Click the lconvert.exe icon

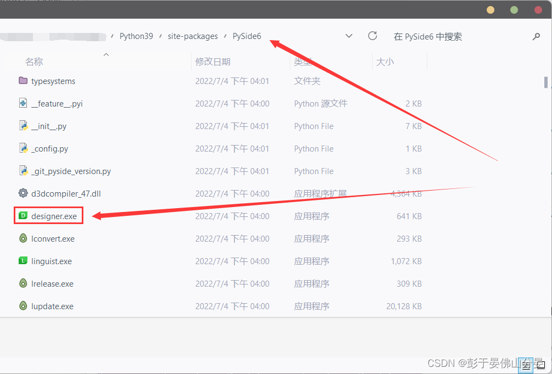(x=23, y=238)
